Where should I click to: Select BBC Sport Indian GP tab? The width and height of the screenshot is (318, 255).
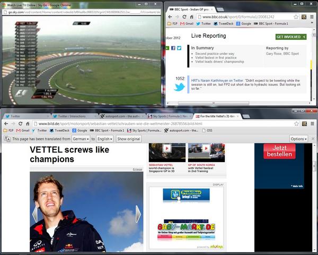point(191,10)
